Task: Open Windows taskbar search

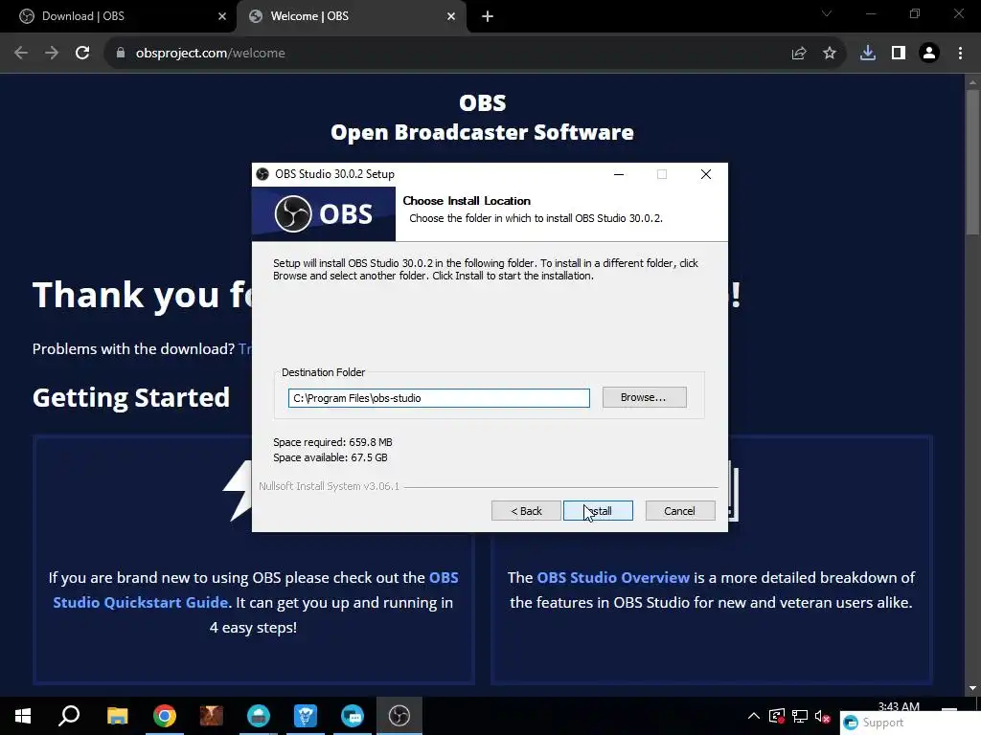Action: pyautogui.click(x=69, y=716)
